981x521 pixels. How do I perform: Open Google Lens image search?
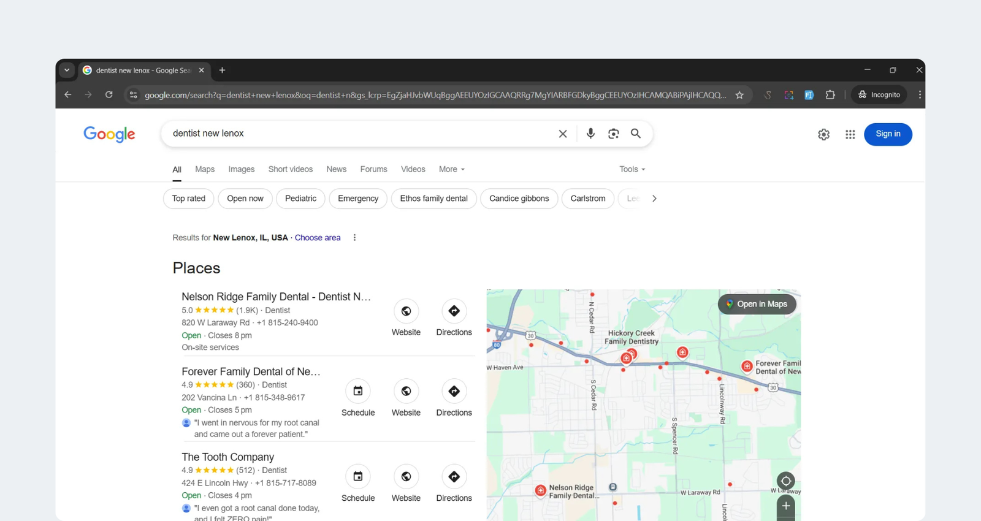click(613, 134)
